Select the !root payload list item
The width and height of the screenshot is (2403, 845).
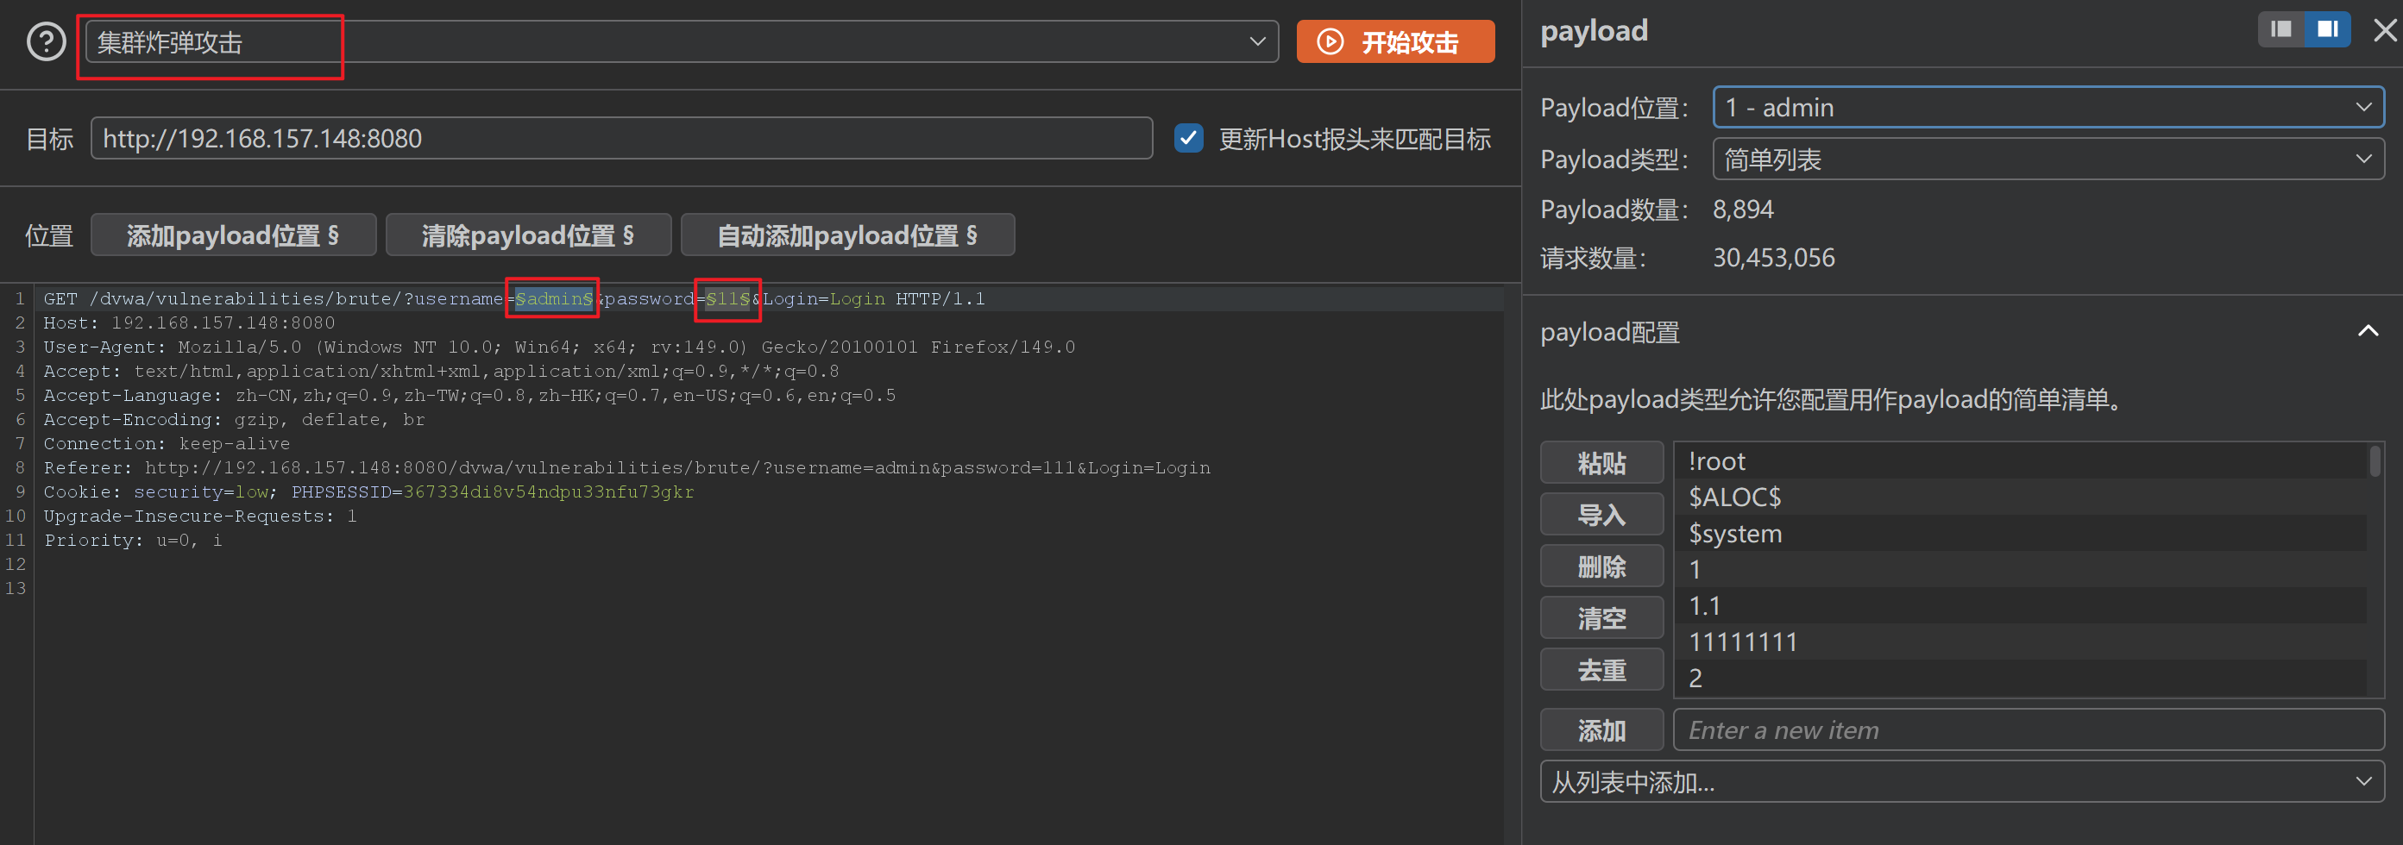[x=2021, y=460]
